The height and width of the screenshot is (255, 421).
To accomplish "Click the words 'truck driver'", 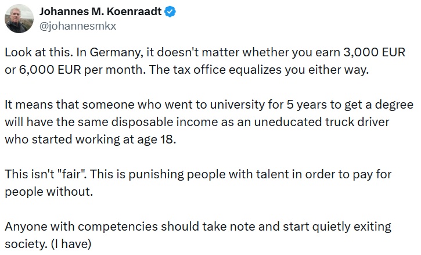I will click(x=357, y=122).
